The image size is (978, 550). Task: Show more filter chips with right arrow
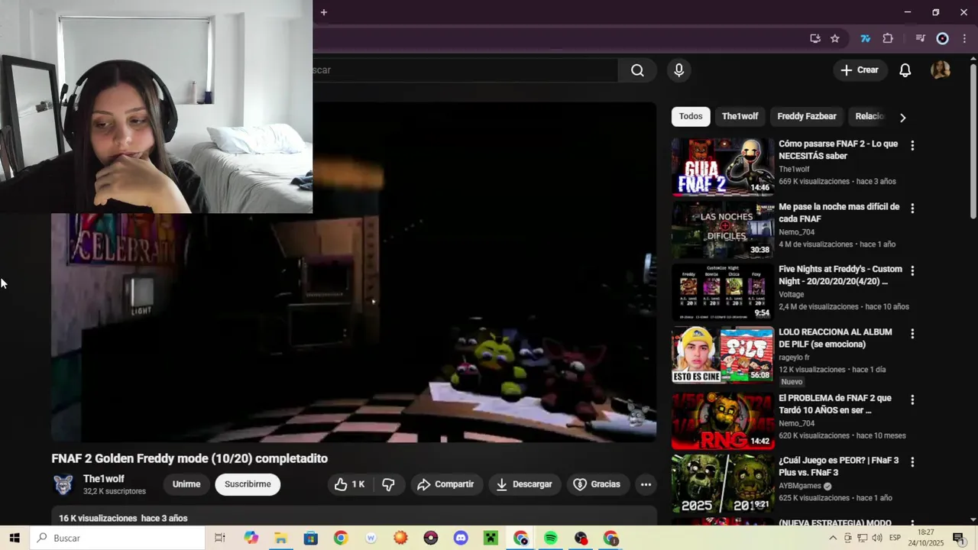click(902, 118)
